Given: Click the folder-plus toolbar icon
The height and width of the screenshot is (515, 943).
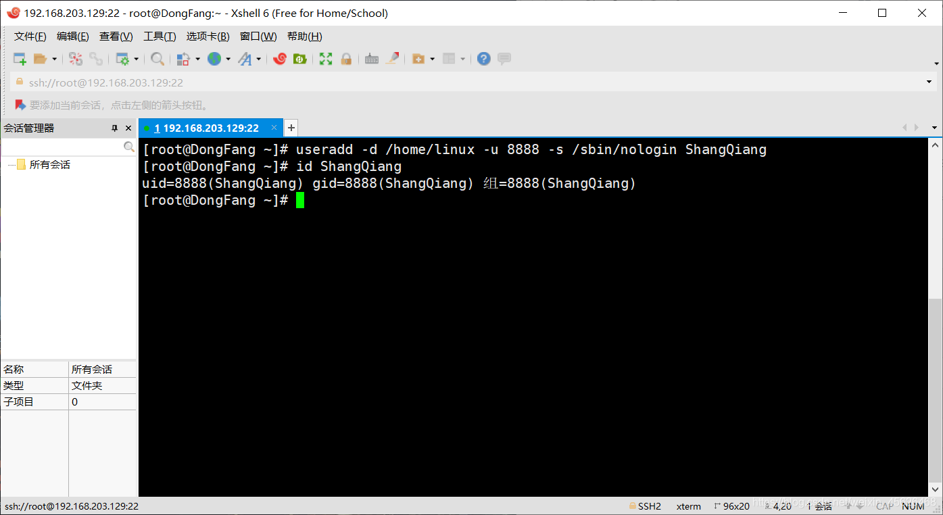Looking at the screenshot, I should pyautogui.click(x=418, y=59).
